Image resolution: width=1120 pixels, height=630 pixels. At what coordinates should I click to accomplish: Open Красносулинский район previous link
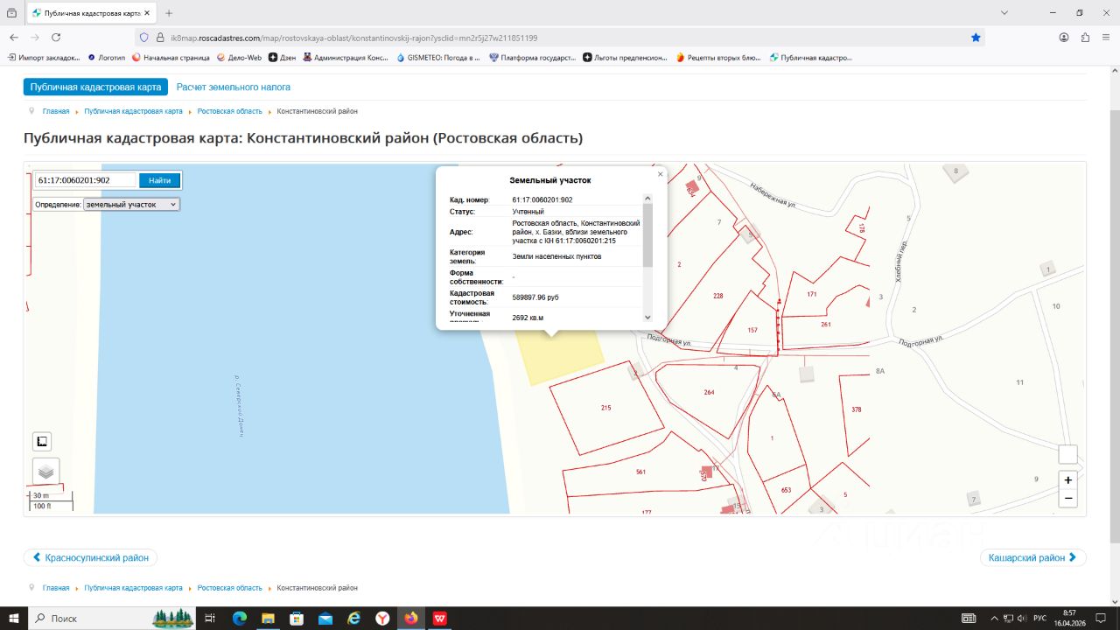point(90,557)
